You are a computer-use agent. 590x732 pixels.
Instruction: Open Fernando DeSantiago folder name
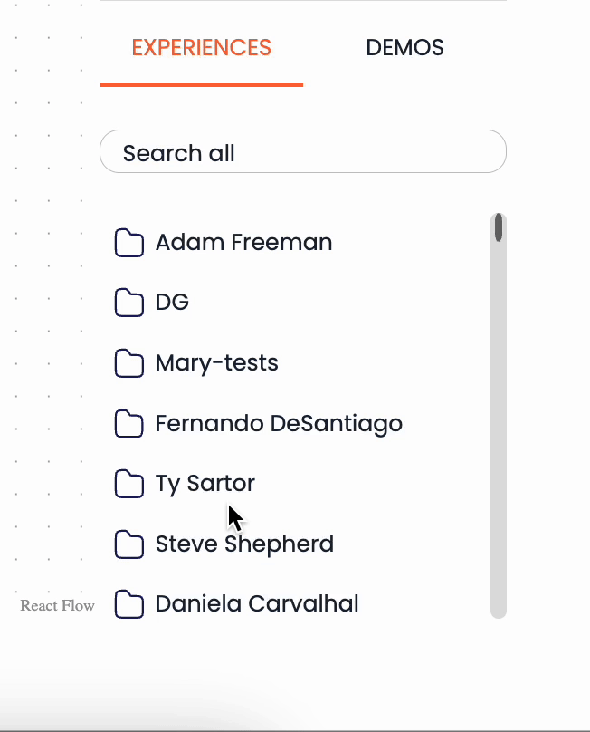click(x=279, y=424)
